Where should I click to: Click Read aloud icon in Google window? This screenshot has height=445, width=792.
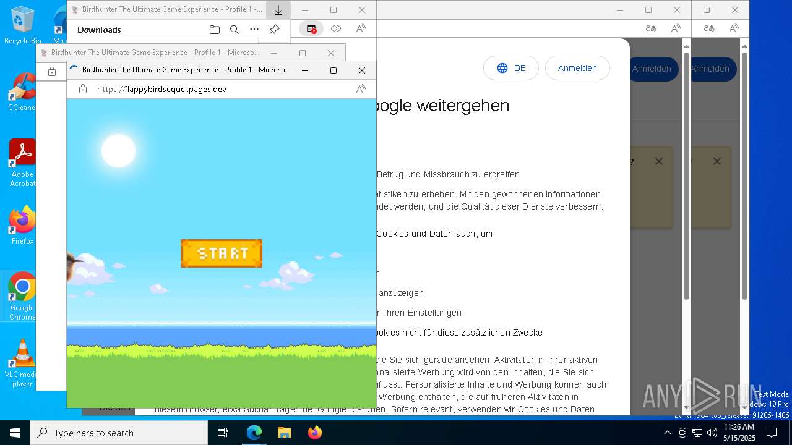676,28
